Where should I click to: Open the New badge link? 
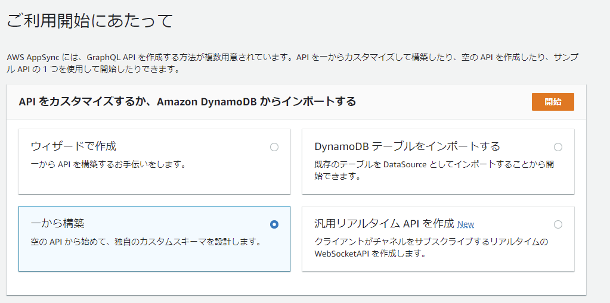coord(466,224)
